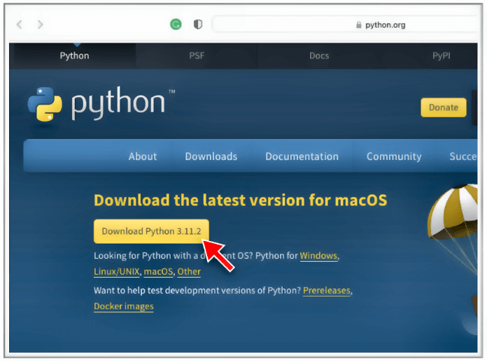
Task: Open the Documentation menu
Action: point(302,156)
